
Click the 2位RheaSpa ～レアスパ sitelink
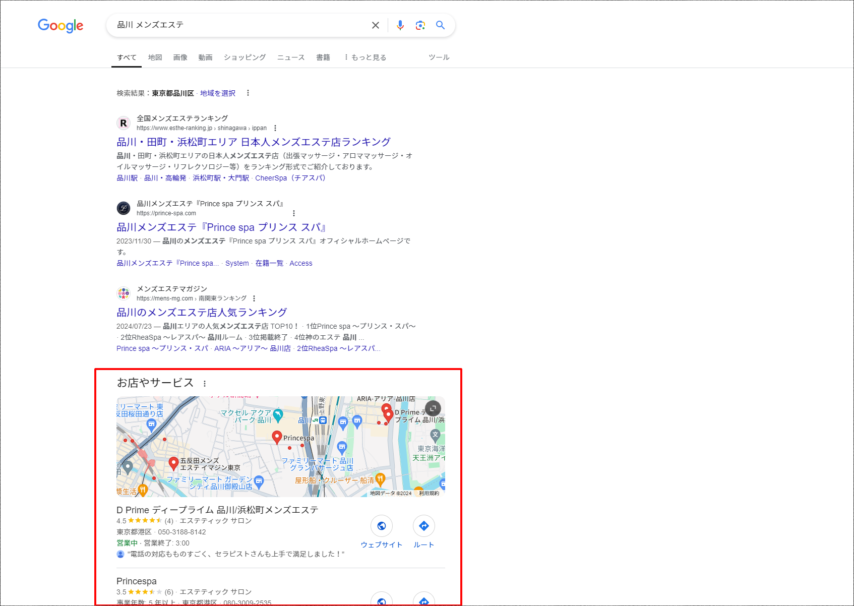point(338,348)
